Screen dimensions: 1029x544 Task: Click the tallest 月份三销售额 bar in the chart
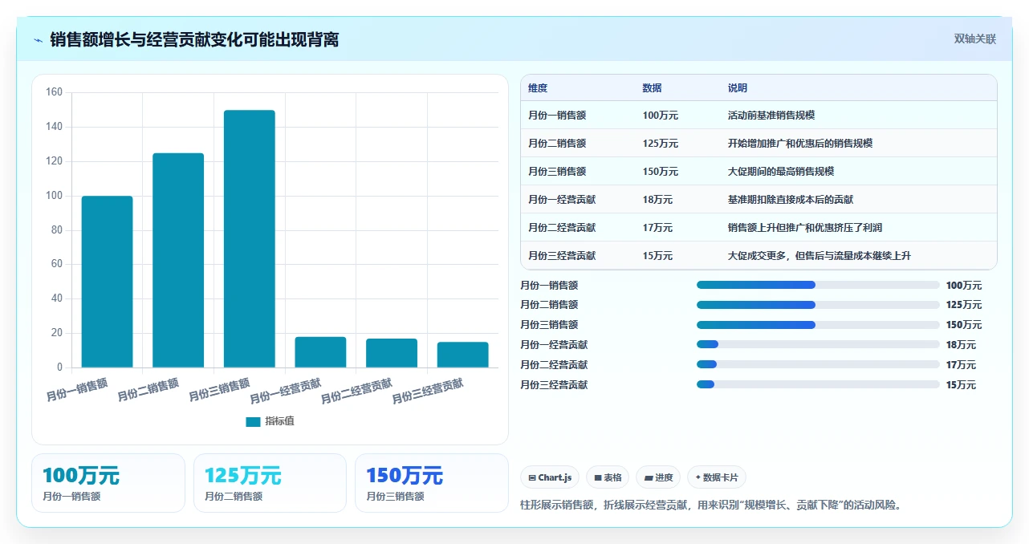point(250,238)
